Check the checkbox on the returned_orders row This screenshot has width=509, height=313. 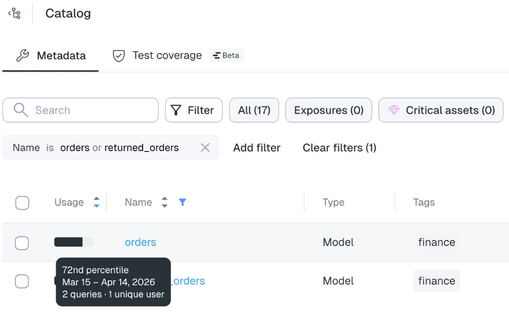[x=22, y=281]
